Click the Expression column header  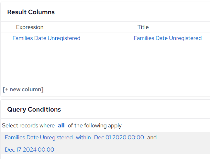[x=30, y=27]
